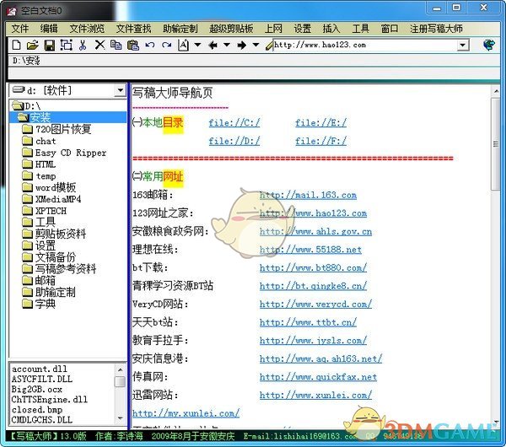Click the Cut scissors icon
Screen dimensions: 506x447
[83, 45]
